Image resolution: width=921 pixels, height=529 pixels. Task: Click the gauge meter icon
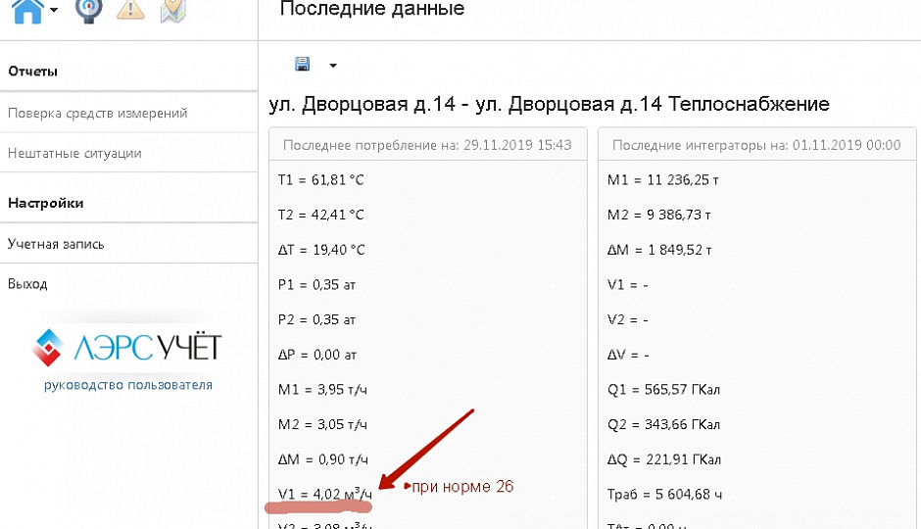point(88,11)
